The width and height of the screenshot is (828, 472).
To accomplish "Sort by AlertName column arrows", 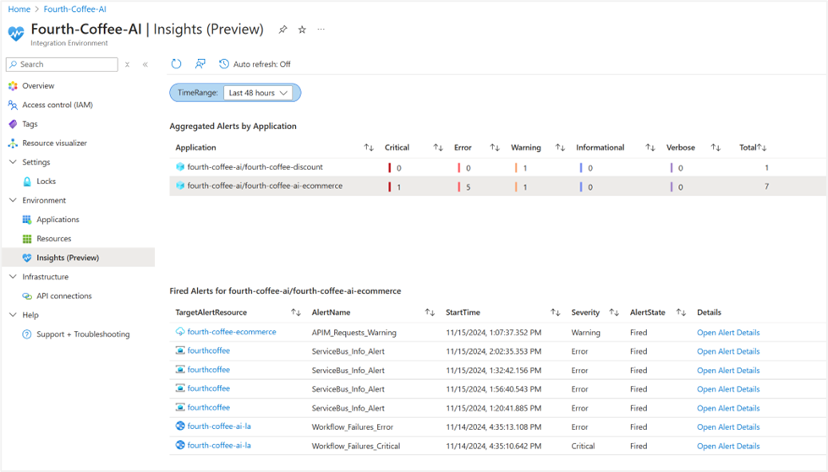I will tap(430, 312).
